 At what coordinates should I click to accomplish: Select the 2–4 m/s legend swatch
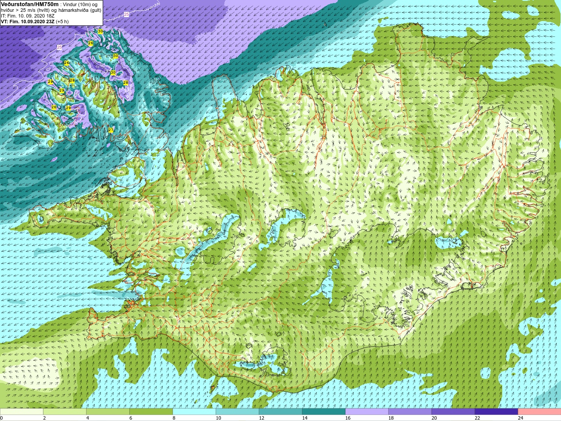[65, 412]
